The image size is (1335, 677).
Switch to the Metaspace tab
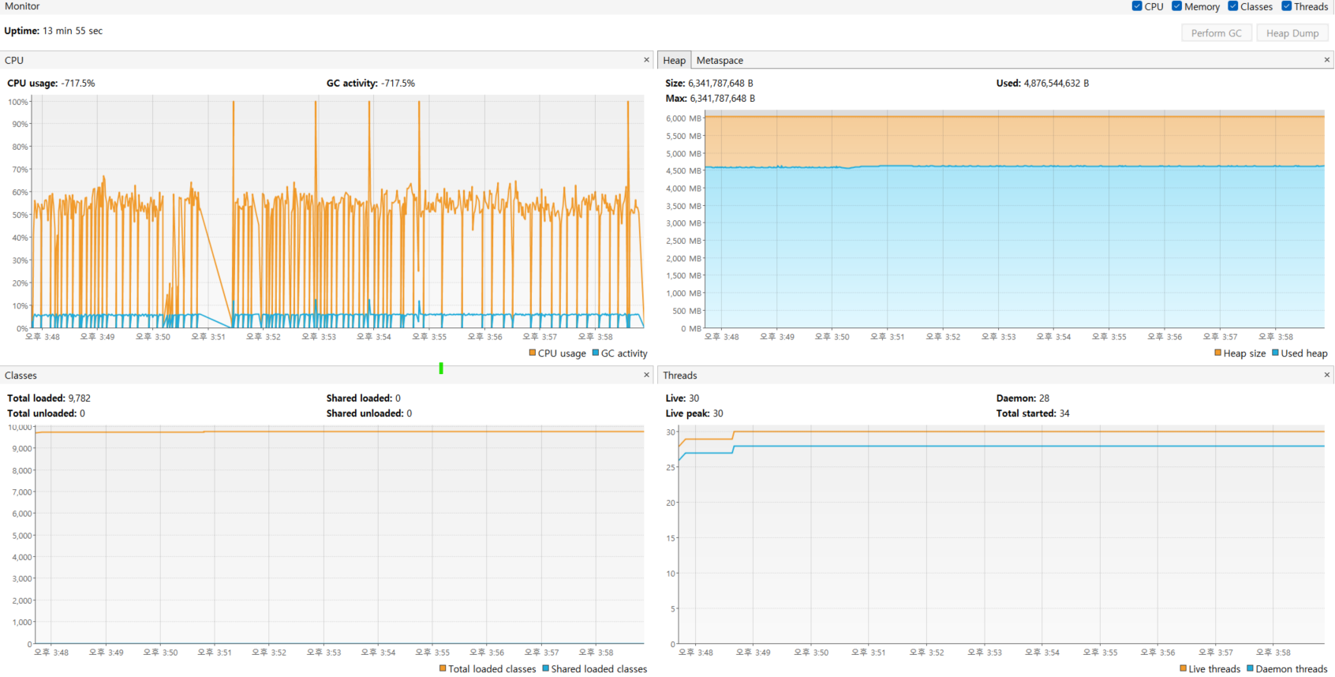720,60
